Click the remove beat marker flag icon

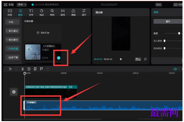(x=48, y=69)
